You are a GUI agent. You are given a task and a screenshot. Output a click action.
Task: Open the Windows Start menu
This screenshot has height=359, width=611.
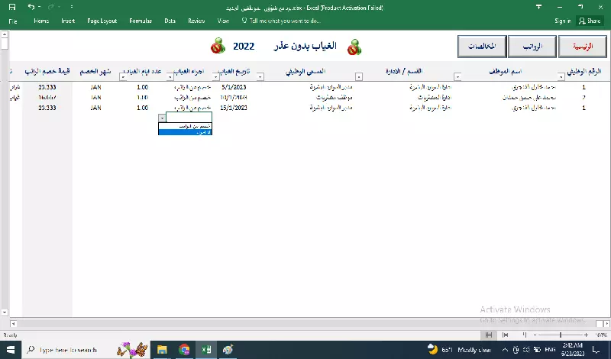click(x=11, y=350)
